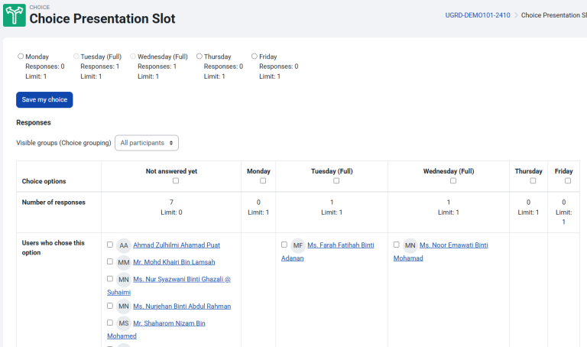
Task: Click the AA avatar for Ahmad Zulhilmi
Action: pos(124,245)
